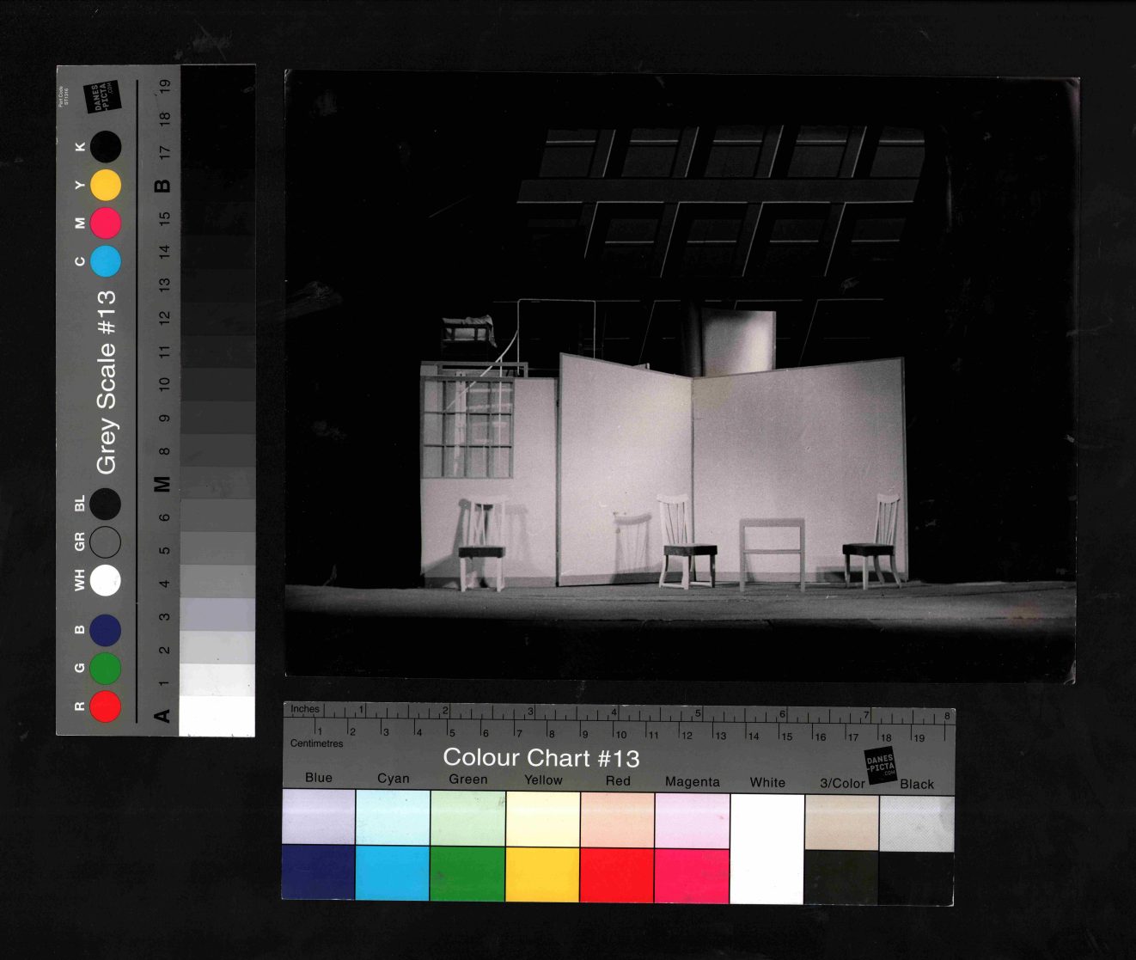Click the white circle labeled WH

coord(106,580)
